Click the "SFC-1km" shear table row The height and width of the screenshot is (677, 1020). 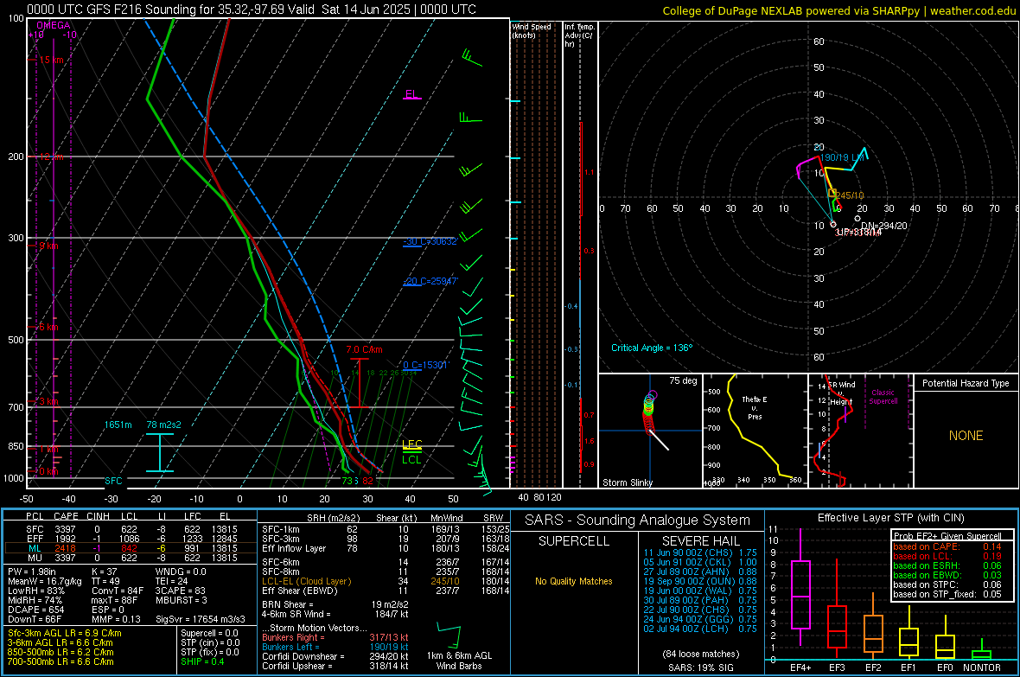[385, 529]
